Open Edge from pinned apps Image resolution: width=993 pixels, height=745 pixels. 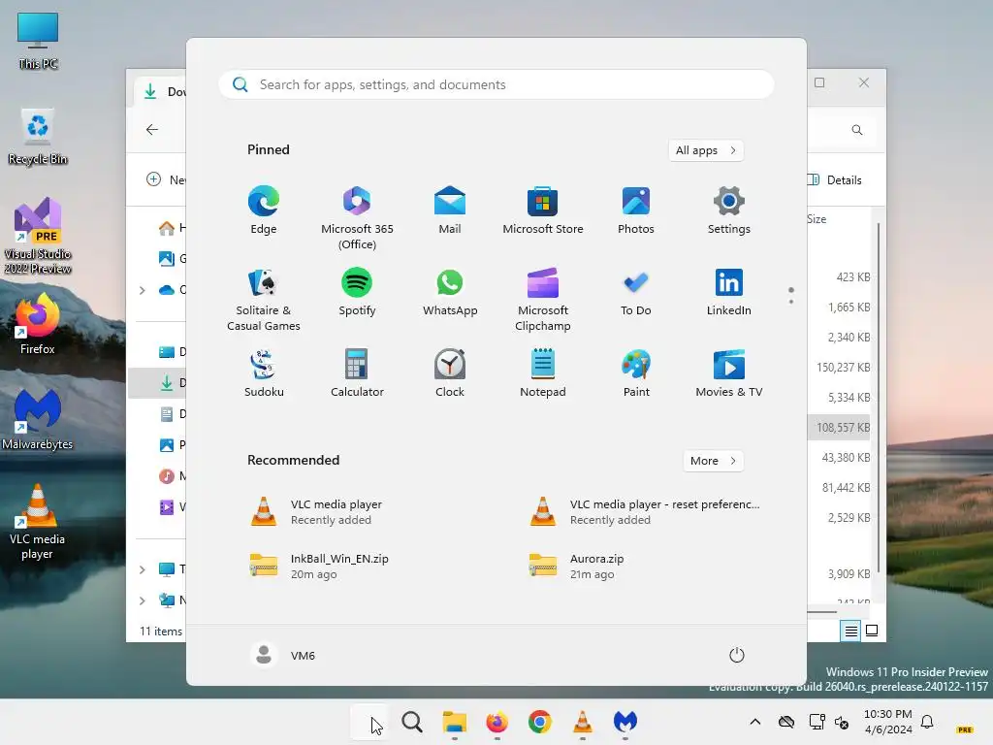click(x=263, y=210)
